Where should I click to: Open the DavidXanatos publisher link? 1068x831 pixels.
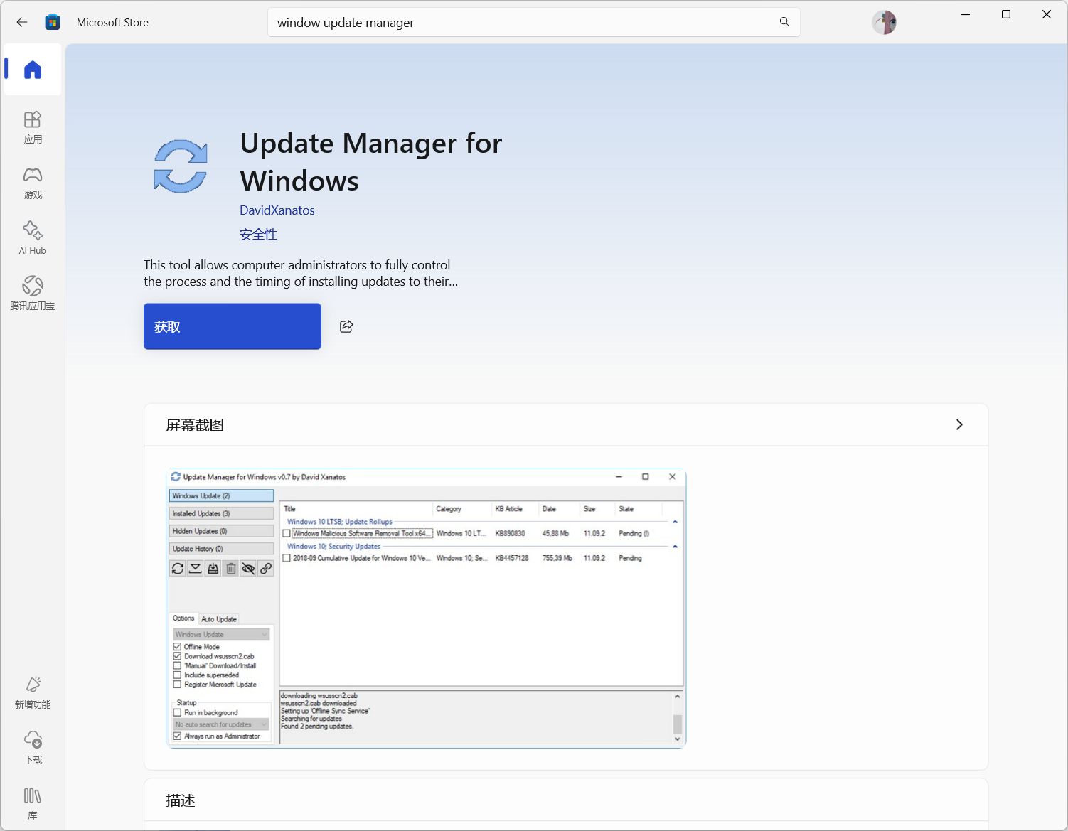(277, 210)
